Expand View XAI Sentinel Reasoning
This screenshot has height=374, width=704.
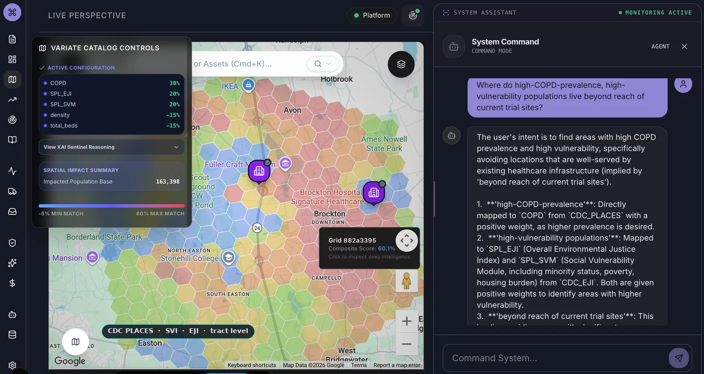[x=111, y=147]
